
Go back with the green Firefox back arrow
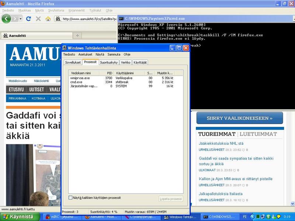[6, 19]
